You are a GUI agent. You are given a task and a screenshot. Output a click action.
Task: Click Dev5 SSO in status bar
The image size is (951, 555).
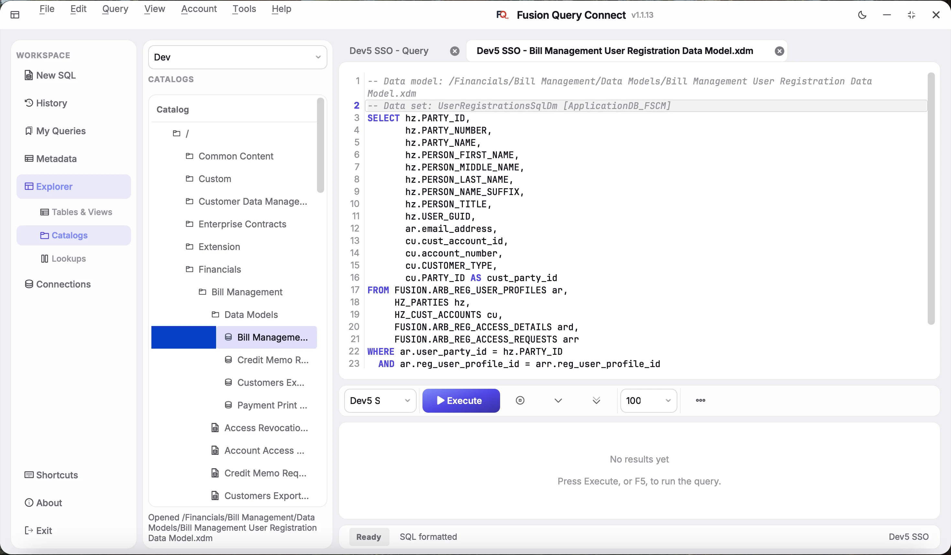click(x=908, y=537)
